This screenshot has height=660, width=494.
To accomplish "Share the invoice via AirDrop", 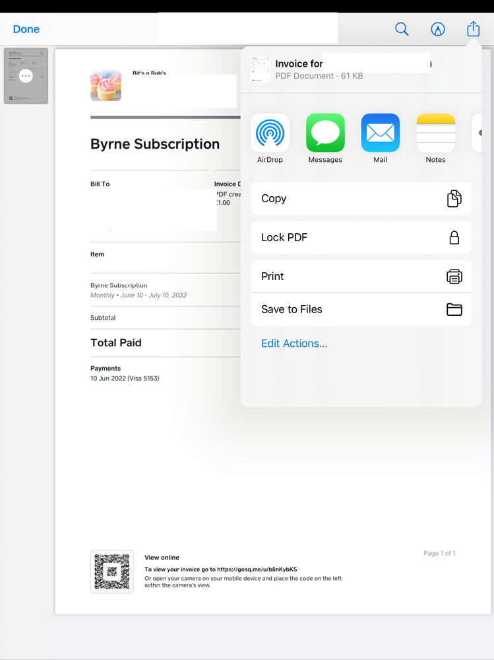I will pyautogui.click(x=270, y=133).
